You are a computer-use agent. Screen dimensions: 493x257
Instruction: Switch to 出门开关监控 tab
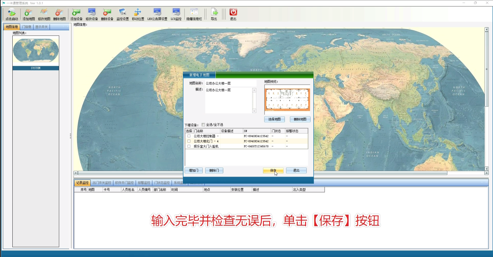pos(102,183)
